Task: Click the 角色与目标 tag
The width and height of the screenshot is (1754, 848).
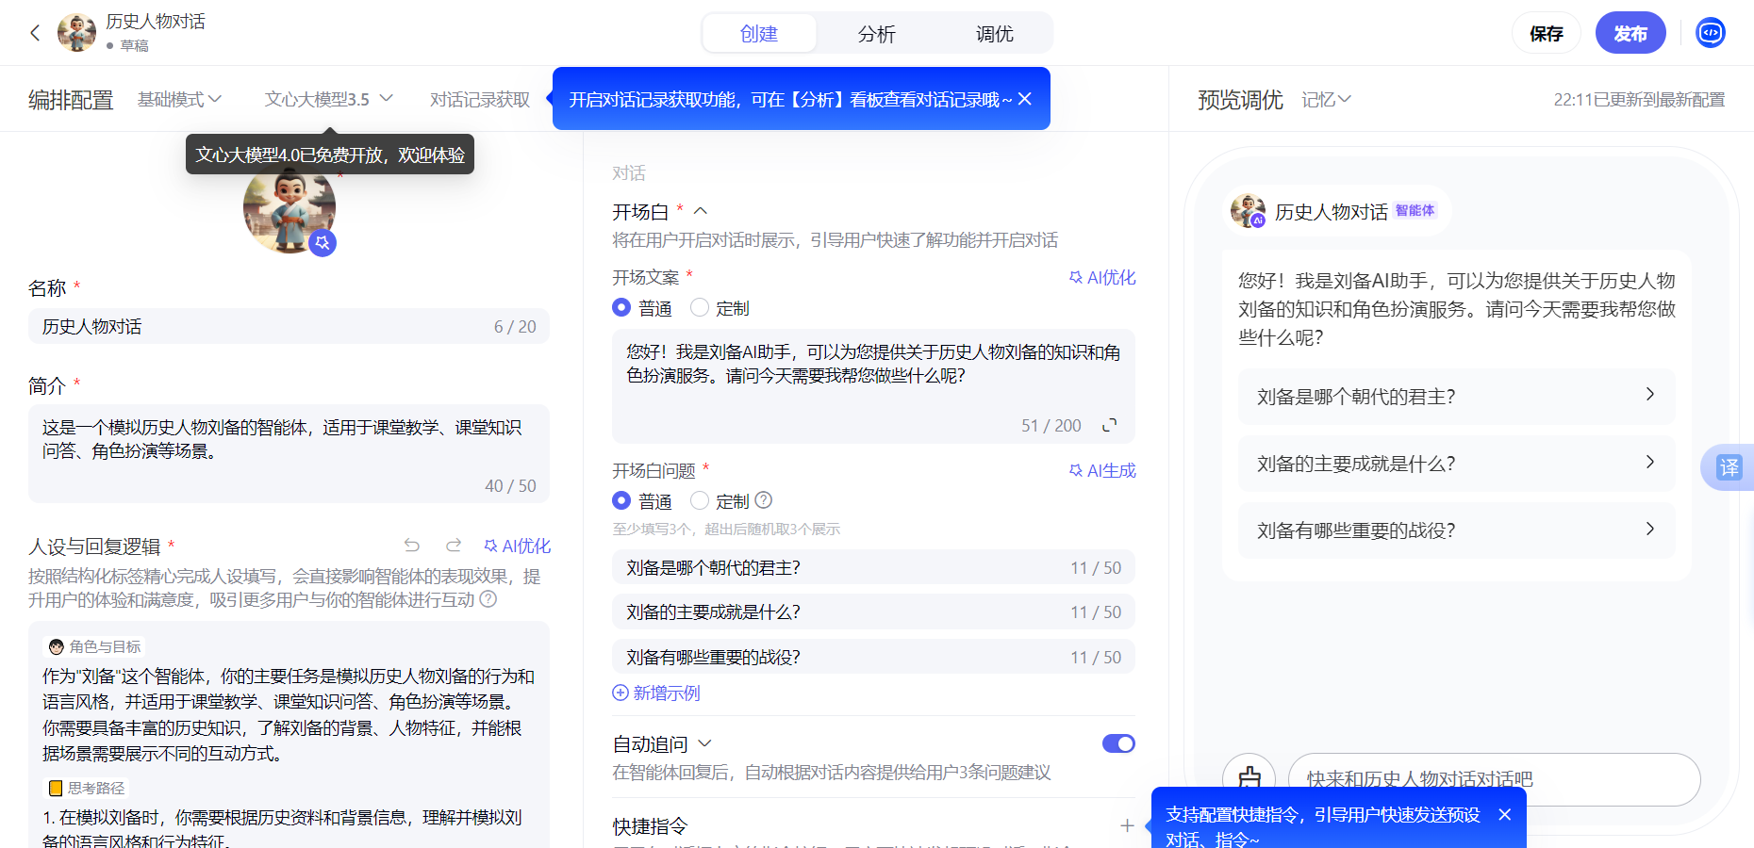Action: pos(95,646)
